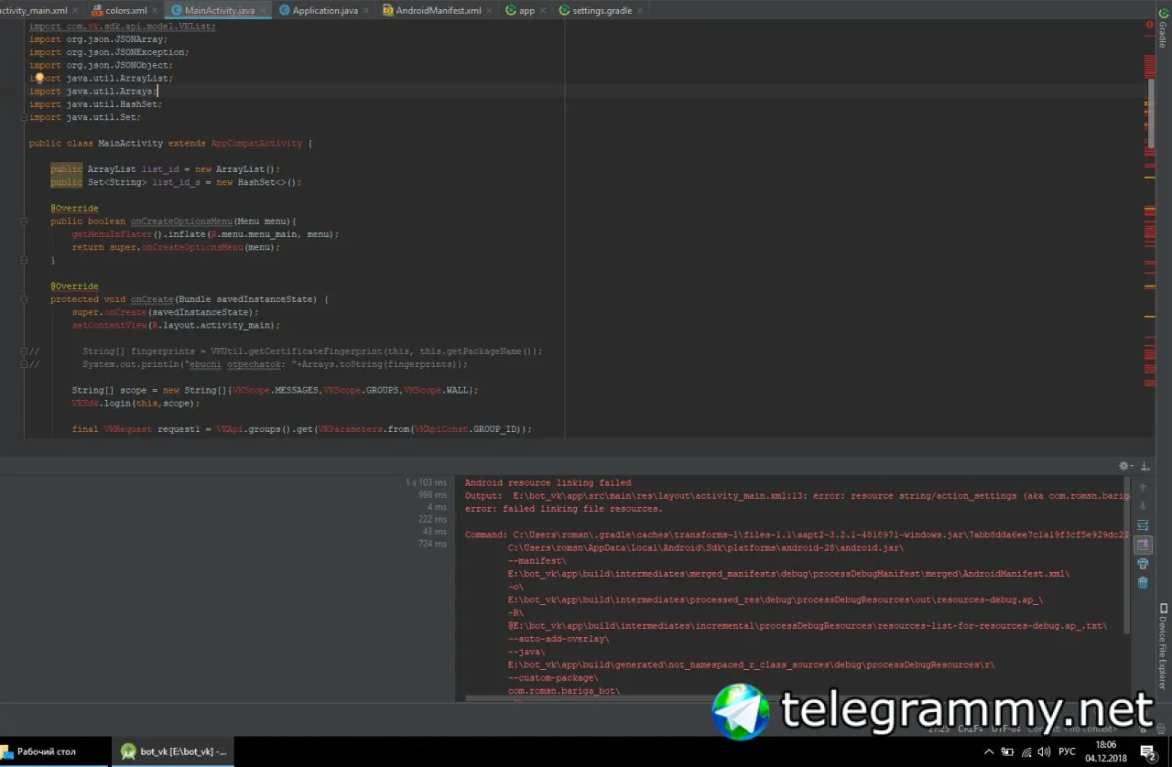Click the print icon in build output

click(x=1143, y=564)
